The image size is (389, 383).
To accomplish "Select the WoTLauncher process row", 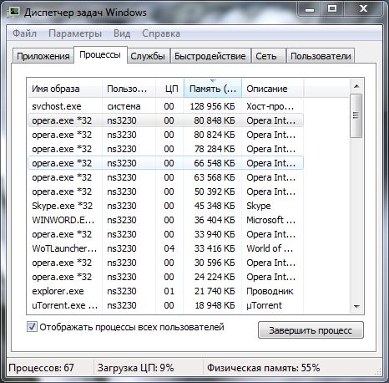I will click(x=165, y=248).
